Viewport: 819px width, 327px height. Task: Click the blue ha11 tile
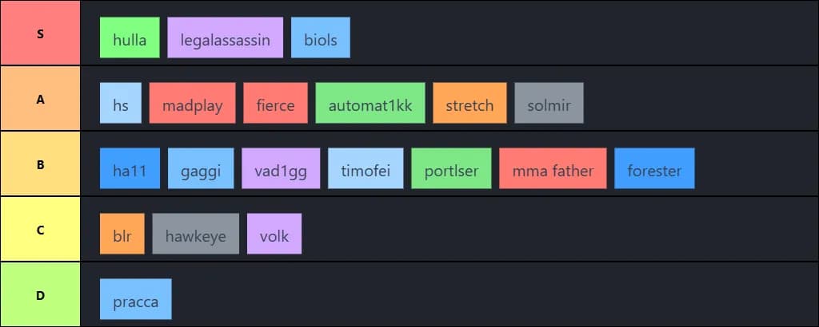130,169
